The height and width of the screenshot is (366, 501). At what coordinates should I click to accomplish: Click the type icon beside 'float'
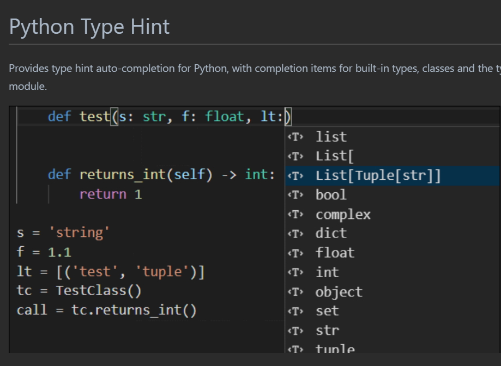(294, 254)
